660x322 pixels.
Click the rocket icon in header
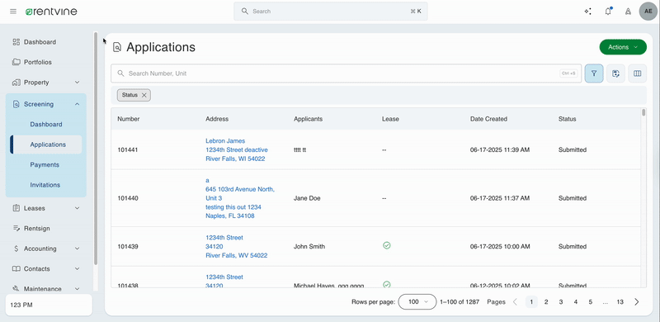[628, 12]
